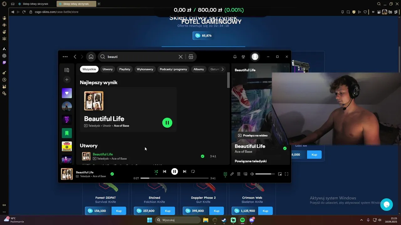The image size is (401, 225).
Task: Open Twitch in Opera sidebar
Action: click(4, 62)
